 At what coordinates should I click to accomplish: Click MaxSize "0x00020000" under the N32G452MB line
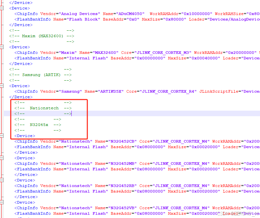click(x=205, y=169)
